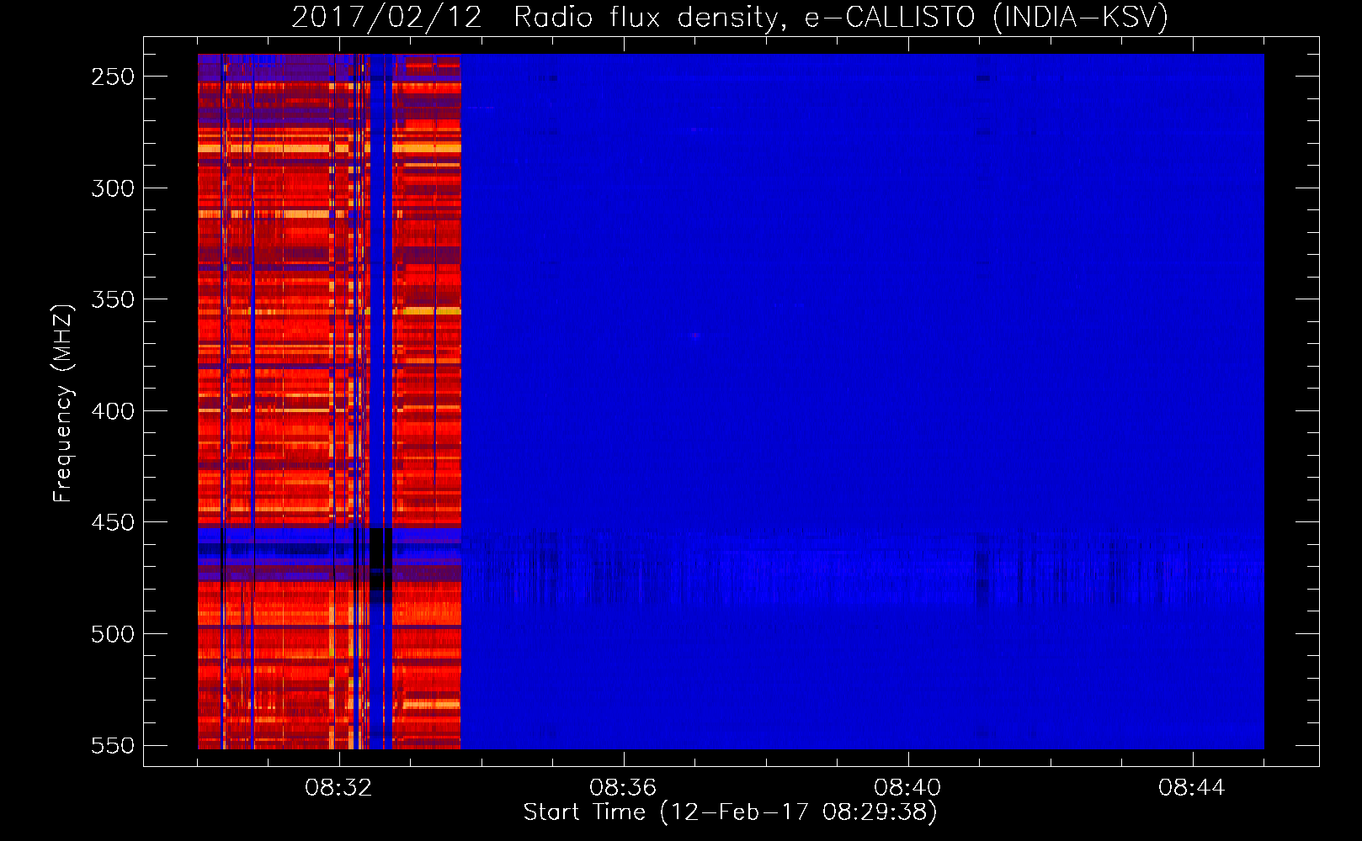Select the 350 frequency tick label
The height and width of the screenshot is (841, 1362).
pyautogui.click(x=113, y=299)
